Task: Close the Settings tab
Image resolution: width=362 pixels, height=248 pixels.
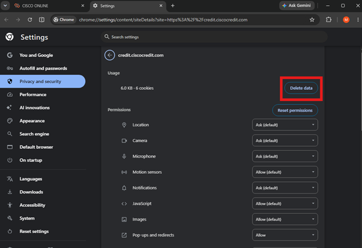Action: pos(161,6)
